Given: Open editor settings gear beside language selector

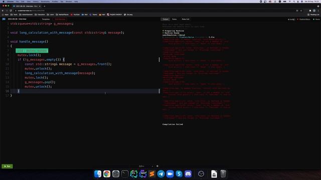Looking at the screenshot, I should coord(157,166).
